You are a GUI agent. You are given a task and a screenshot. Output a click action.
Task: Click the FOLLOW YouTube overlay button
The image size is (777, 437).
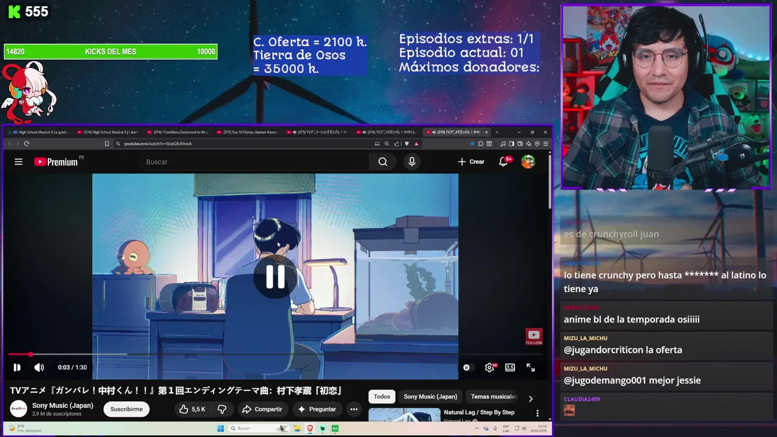(534, 337)
